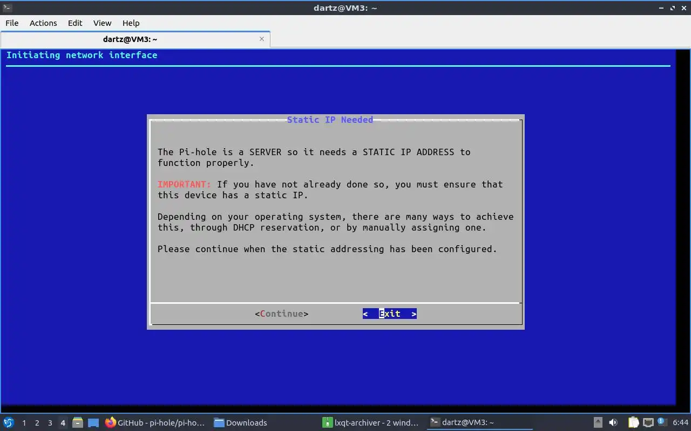Click the show desktop icon in the panel
This screenshot has width=691, height=431.
93,422
